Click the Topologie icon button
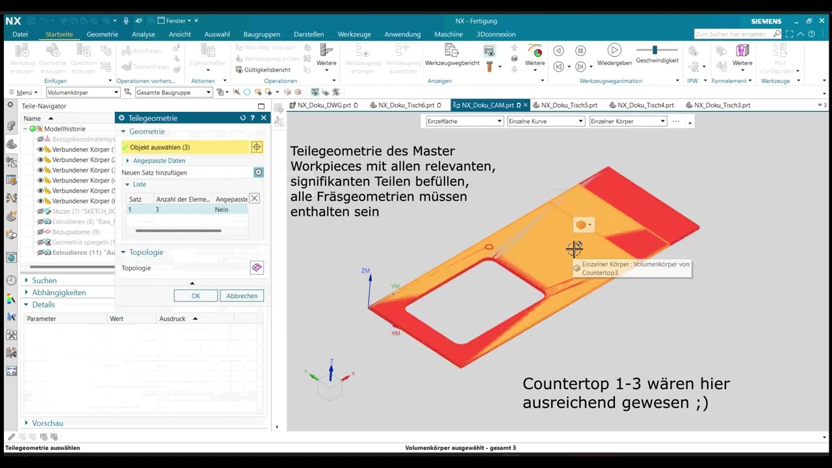832x468 pixels. (x=257, y=268)
